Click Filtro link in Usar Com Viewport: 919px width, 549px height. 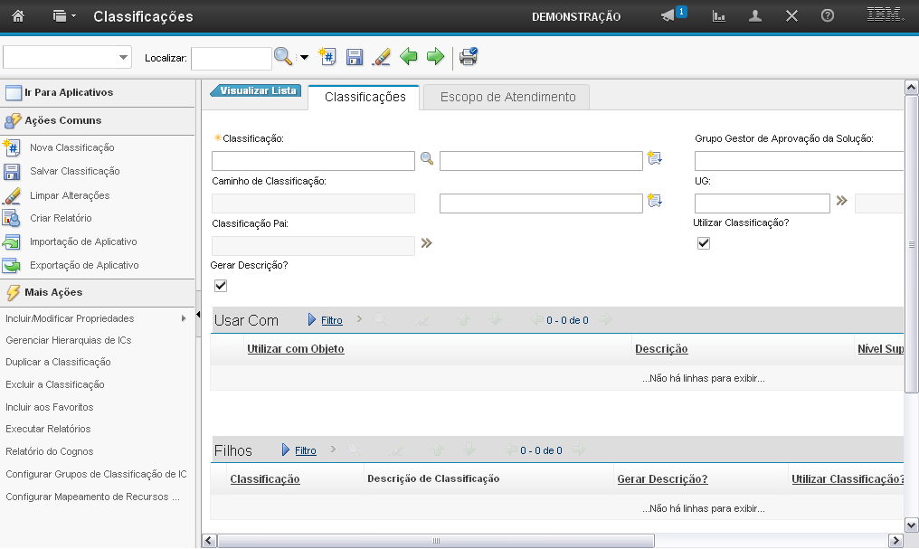click(x=331, y=320)
